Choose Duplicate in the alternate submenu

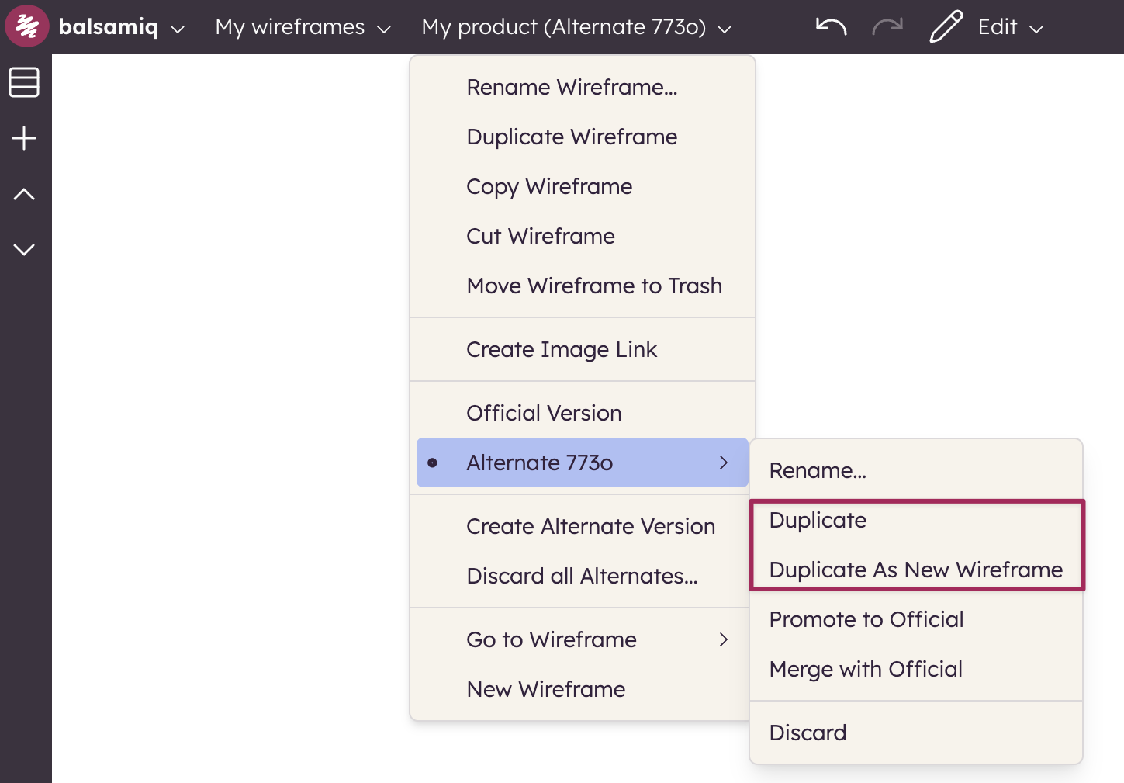click(916, 520)
